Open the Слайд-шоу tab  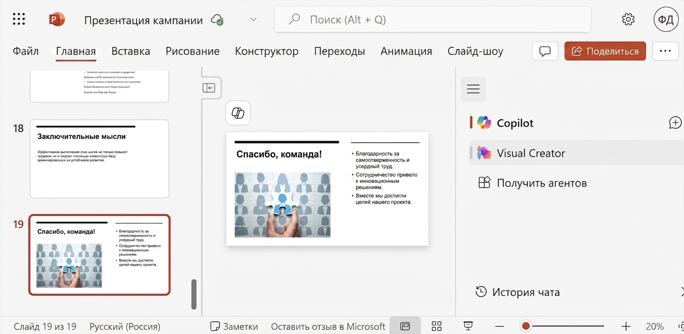pos(476,51)
